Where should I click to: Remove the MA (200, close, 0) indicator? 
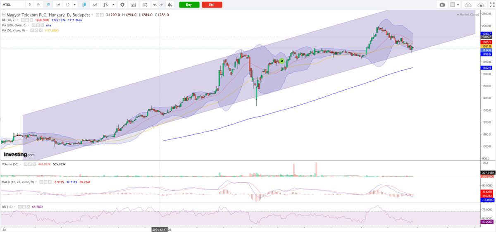[42, 25]
